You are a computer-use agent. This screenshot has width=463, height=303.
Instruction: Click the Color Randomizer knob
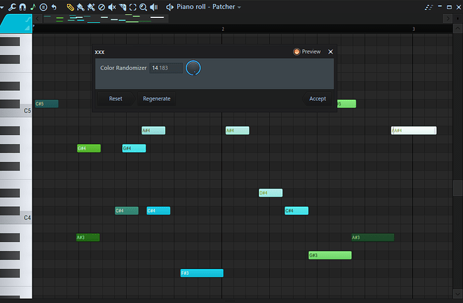[193, 68]
